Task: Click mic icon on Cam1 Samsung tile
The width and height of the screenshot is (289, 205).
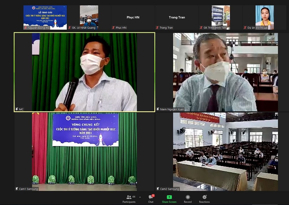Action: click(17, 189)
